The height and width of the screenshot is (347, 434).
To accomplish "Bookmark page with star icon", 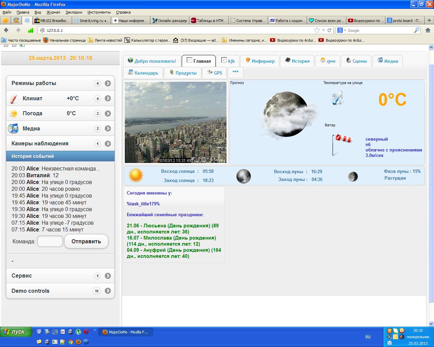I will (x=317, y=30).
